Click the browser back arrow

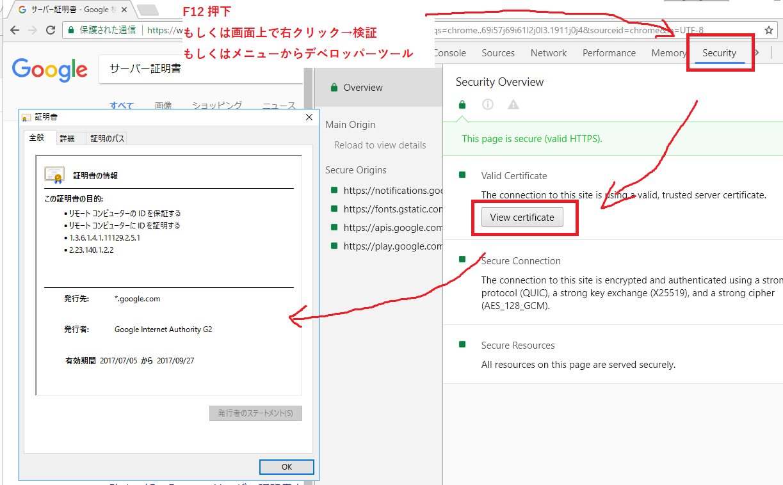click(x=14, y=30)
